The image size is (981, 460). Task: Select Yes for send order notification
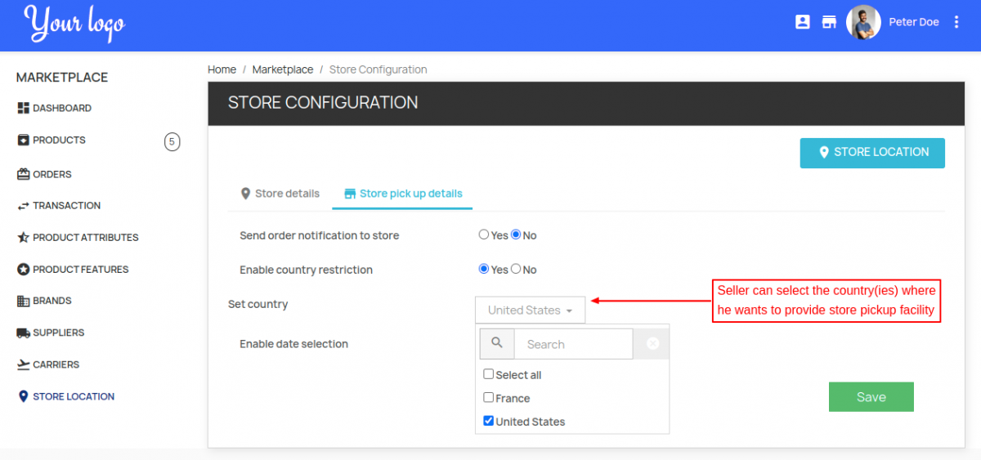484,235
